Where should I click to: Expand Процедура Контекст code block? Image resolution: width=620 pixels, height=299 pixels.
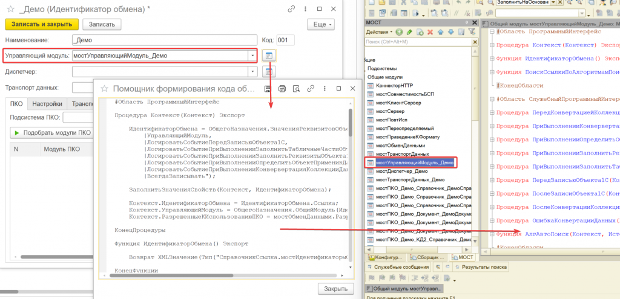click(x=492, y=45)
